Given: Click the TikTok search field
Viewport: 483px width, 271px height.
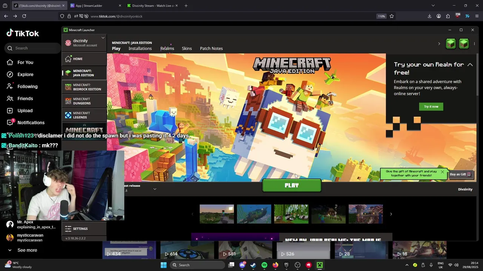Looking at the screenshot, I should [33, 48].
